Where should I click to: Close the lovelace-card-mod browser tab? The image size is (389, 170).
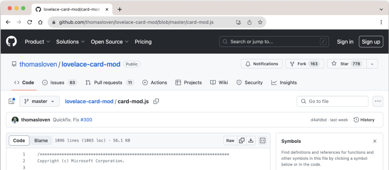click(107, 9)
